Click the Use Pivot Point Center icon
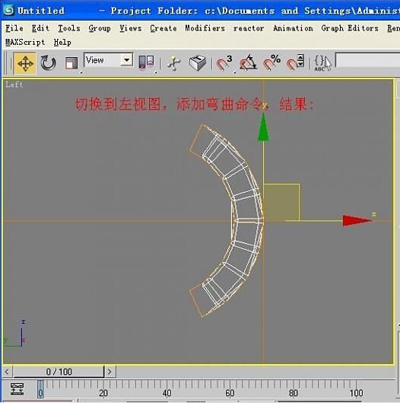400x403 pixels. pyautogui.click(x=147, y=62)
